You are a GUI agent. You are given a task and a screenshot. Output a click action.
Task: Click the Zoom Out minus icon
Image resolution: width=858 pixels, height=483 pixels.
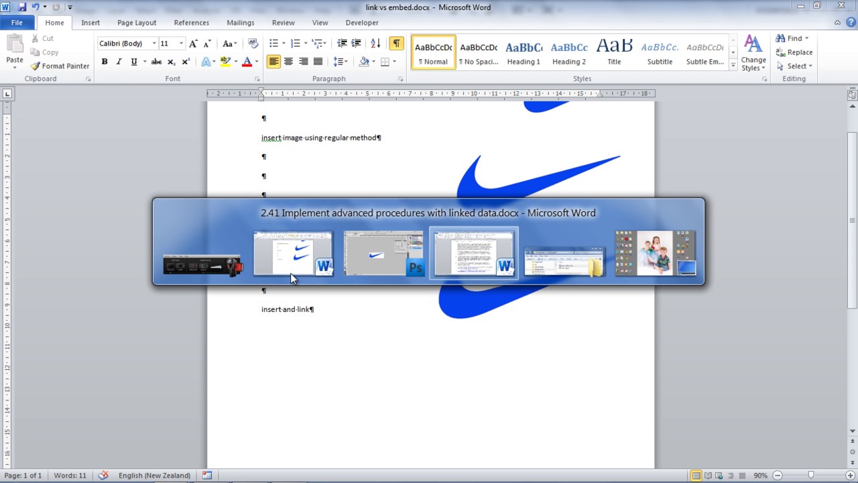[x=778, y=476]
